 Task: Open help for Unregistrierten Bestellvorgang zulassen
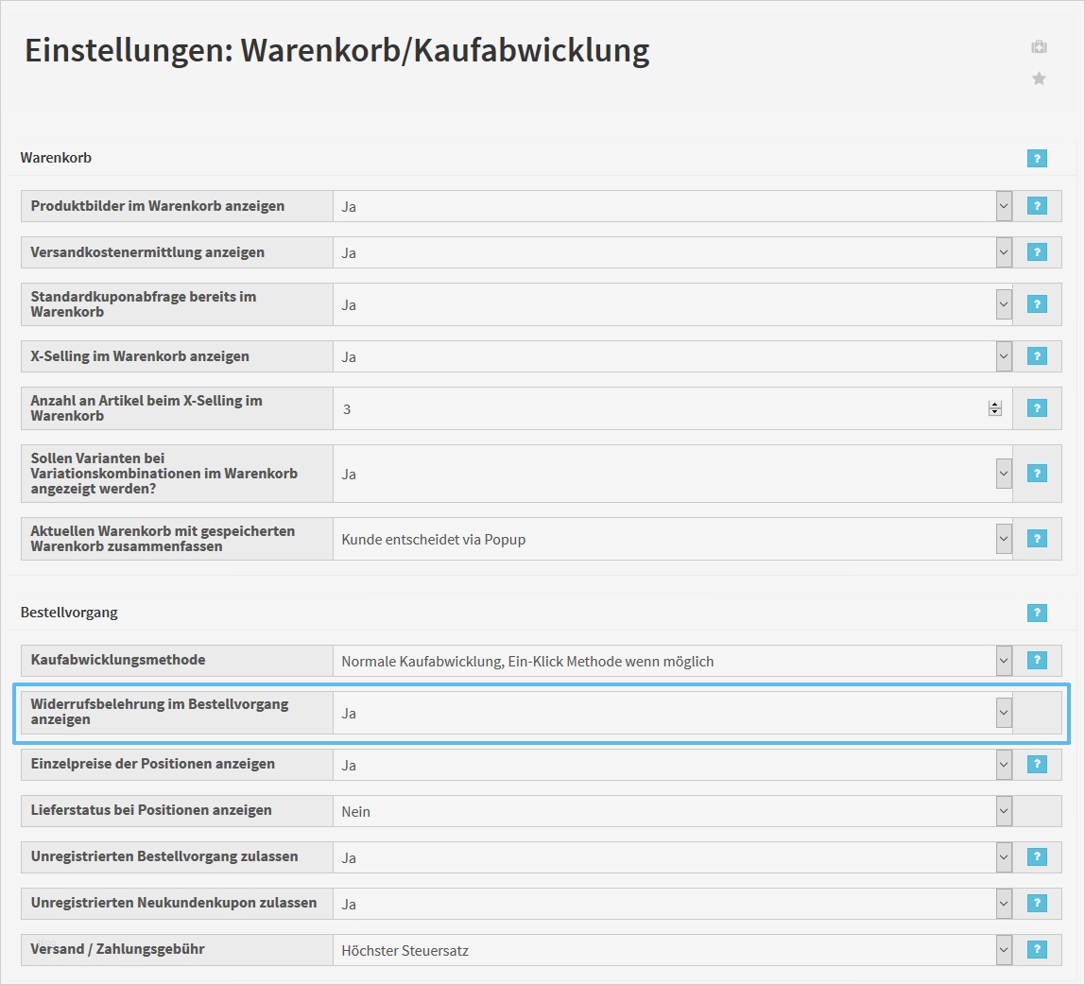click(1037, 856)
